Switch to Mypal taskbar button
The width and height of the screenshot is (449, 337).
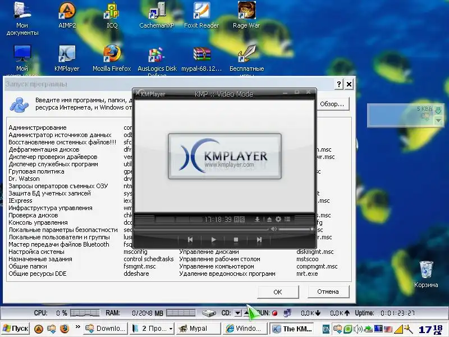[x=198, y=329]
